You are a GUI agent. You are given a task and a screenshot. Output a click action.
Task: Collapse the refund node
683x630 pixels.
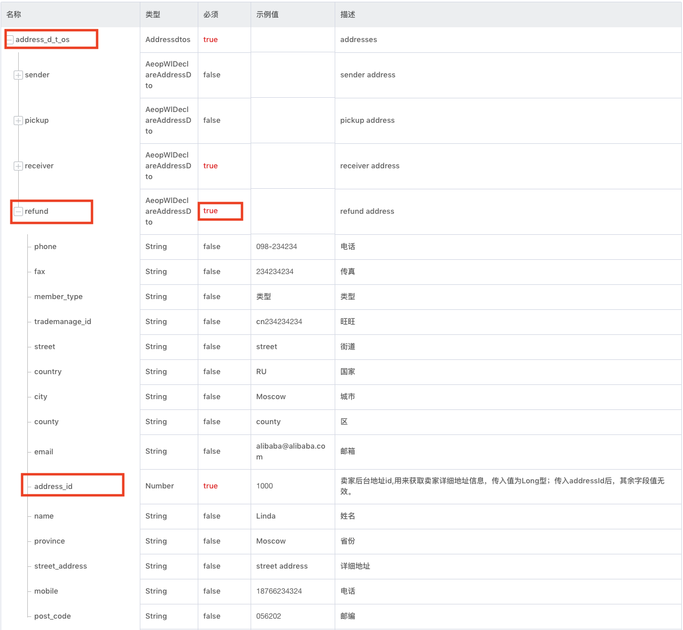click(x=18, y=212)
